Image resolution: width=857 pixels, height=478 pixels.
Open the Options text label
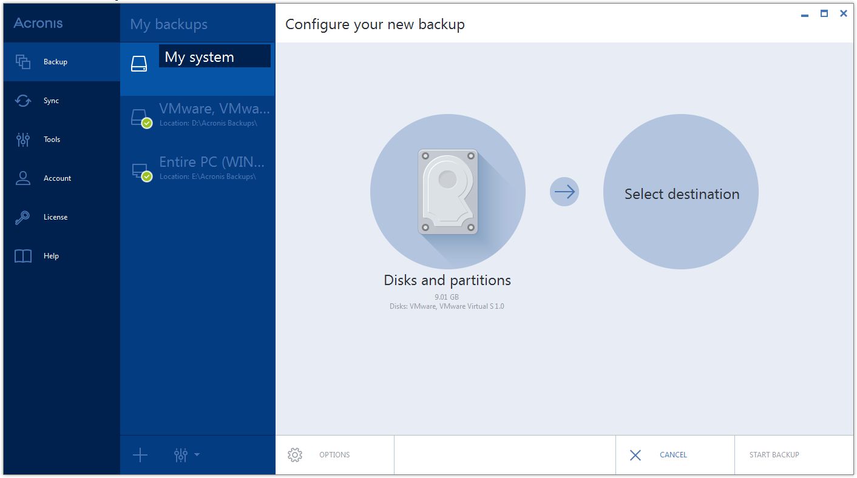[x=334, y=455]
